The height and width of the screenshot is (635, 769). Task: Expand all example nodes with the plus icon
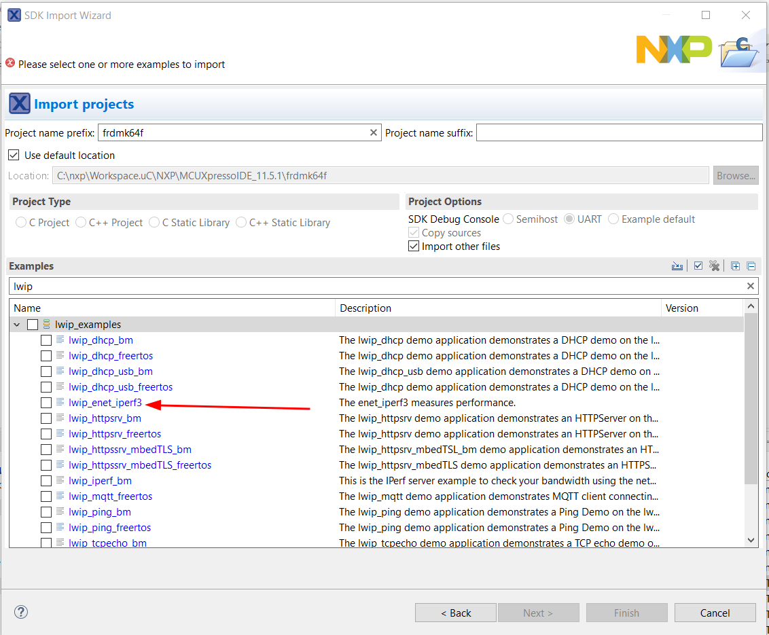pos(735,266)
